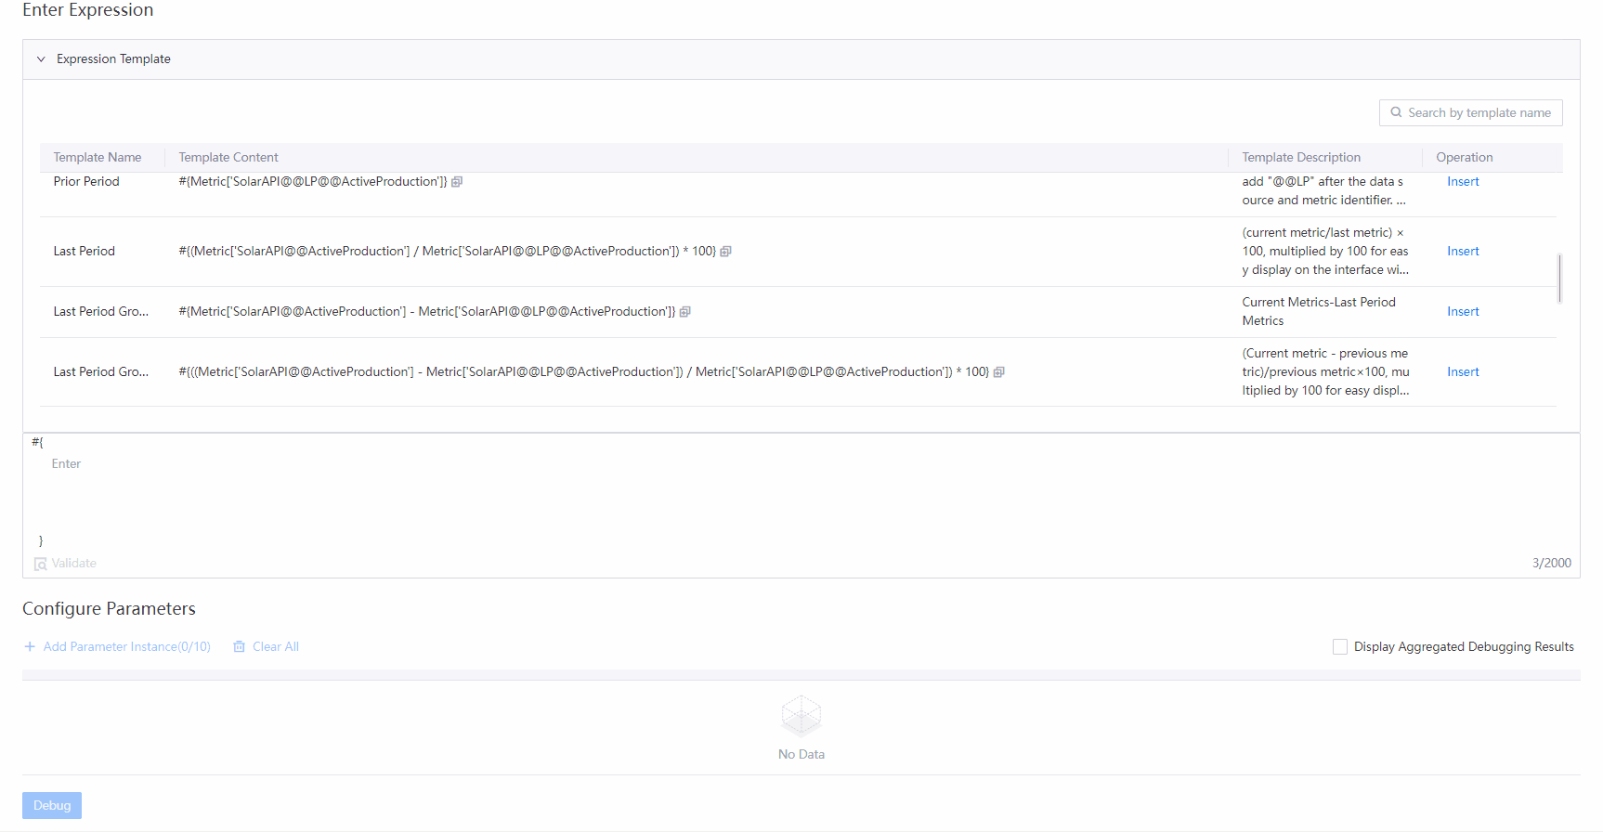
Task: Click copy icon beside subtraction growth template
Action: tap(684, 312)
